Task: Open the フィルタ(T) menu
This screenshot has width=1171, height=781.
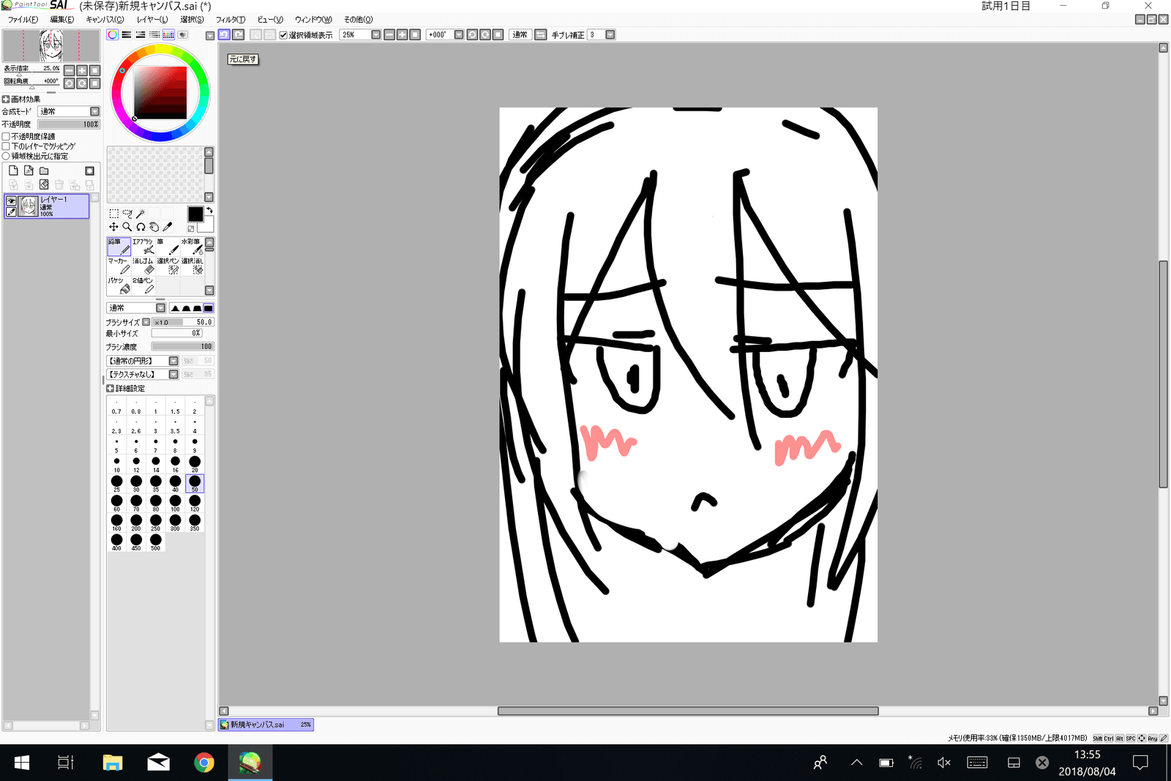Action: tap(230, 20)
